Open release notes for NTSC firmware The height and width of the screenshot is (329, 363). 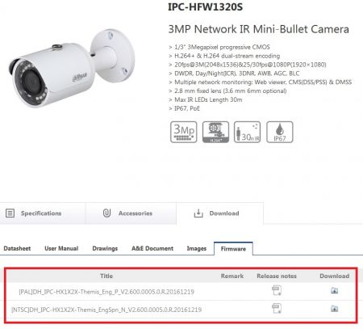(277, 308)
